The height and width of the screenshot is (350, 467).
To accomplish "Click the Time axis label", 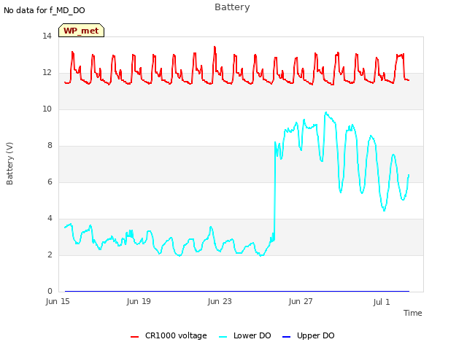I will (413, 313).
